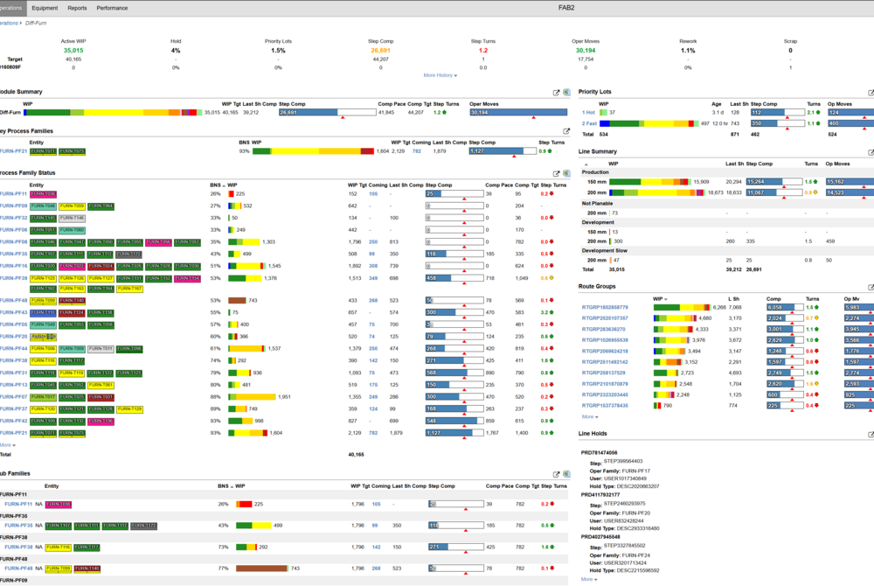Click the Diff-Furn WIP color bar in Module Summary
Viewport: 874px width, 586px height.
pos(112,113)
